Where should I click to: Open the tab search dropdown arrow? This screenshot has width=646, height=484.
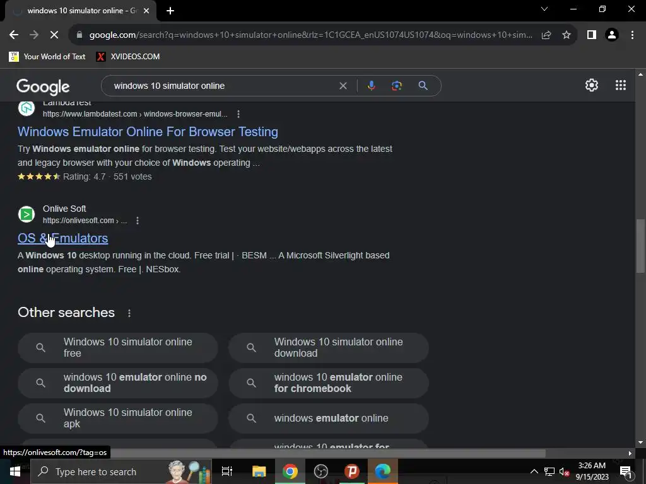pos(544,9)
